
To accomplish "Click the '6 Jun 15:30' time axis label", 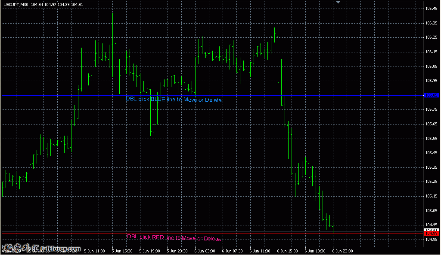I will tap(287, 251).
